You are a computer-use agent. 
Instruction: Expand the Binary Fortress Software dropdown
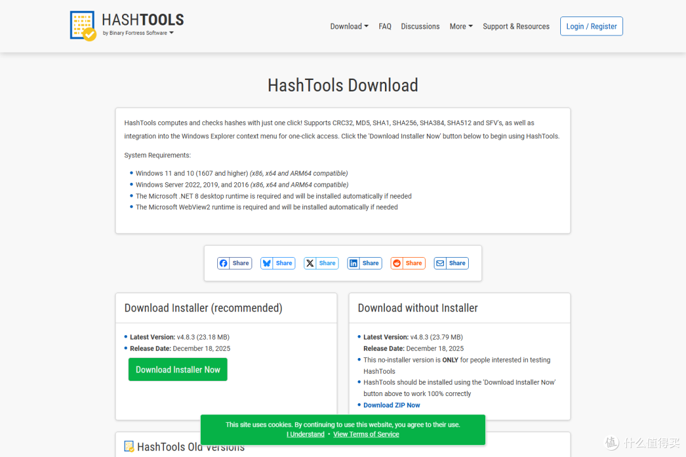click(x=138, y=33)
